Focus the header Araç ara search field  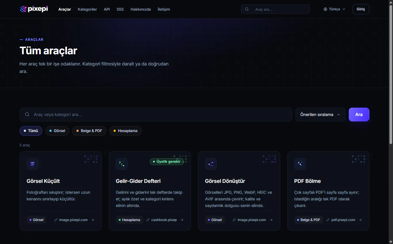pos(275,9)
